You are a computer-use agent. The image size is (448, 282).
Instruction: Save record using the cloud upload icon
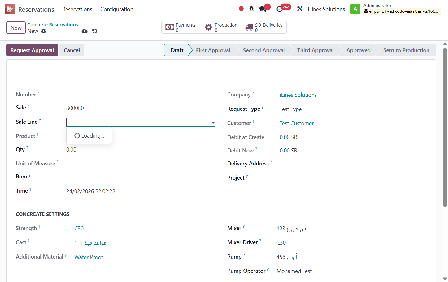point(85,31)
